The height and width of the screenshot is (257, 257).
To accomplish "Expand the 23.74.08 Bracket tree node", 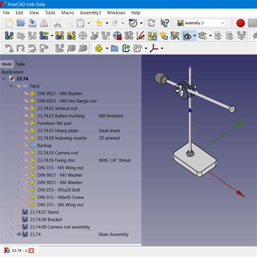I will tap(11, 220).
